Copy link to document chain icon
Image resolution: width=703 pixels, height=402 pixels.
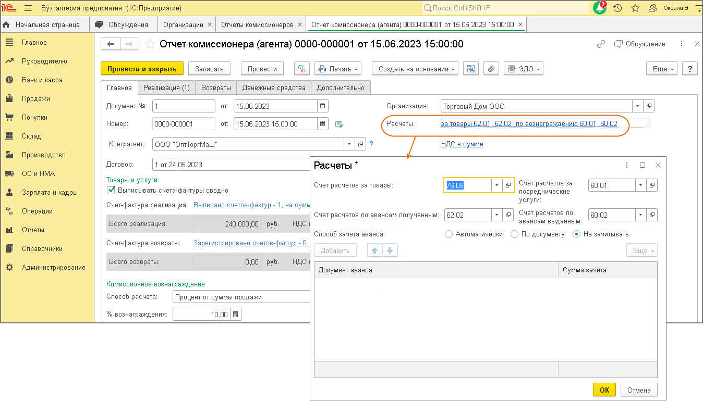pos(601,44)
